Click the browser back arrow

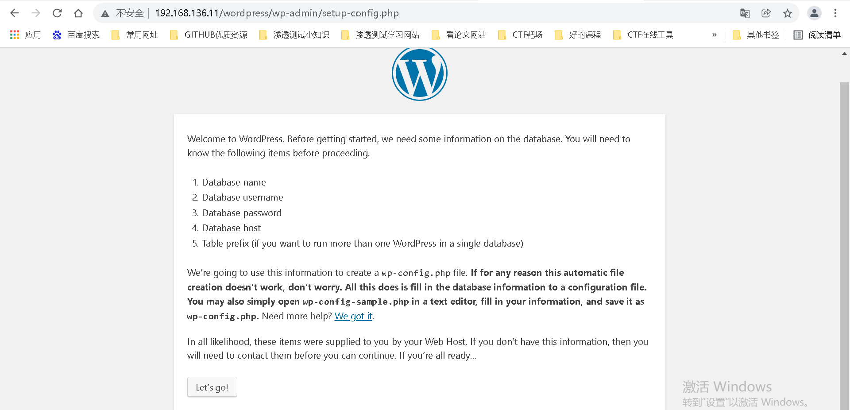pyautogui.click(x=15, y=13)
